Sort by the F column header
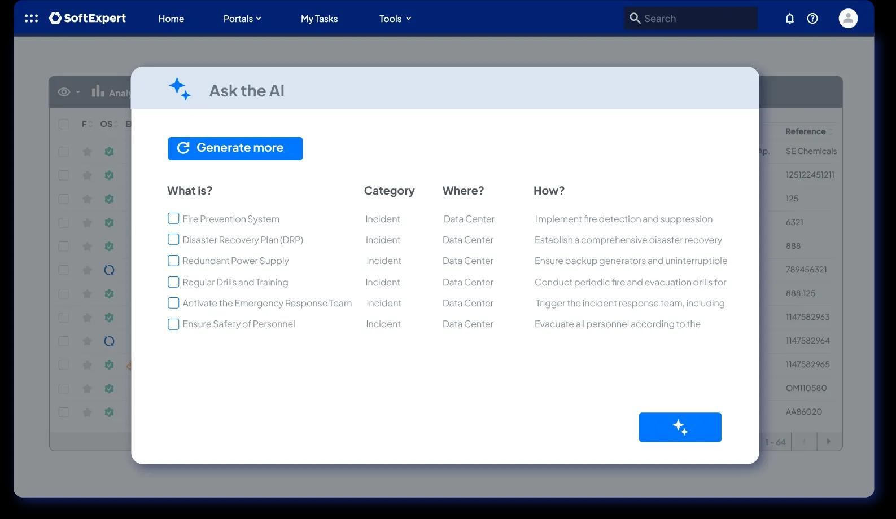The image size is (896, 519). pos(87,124)
